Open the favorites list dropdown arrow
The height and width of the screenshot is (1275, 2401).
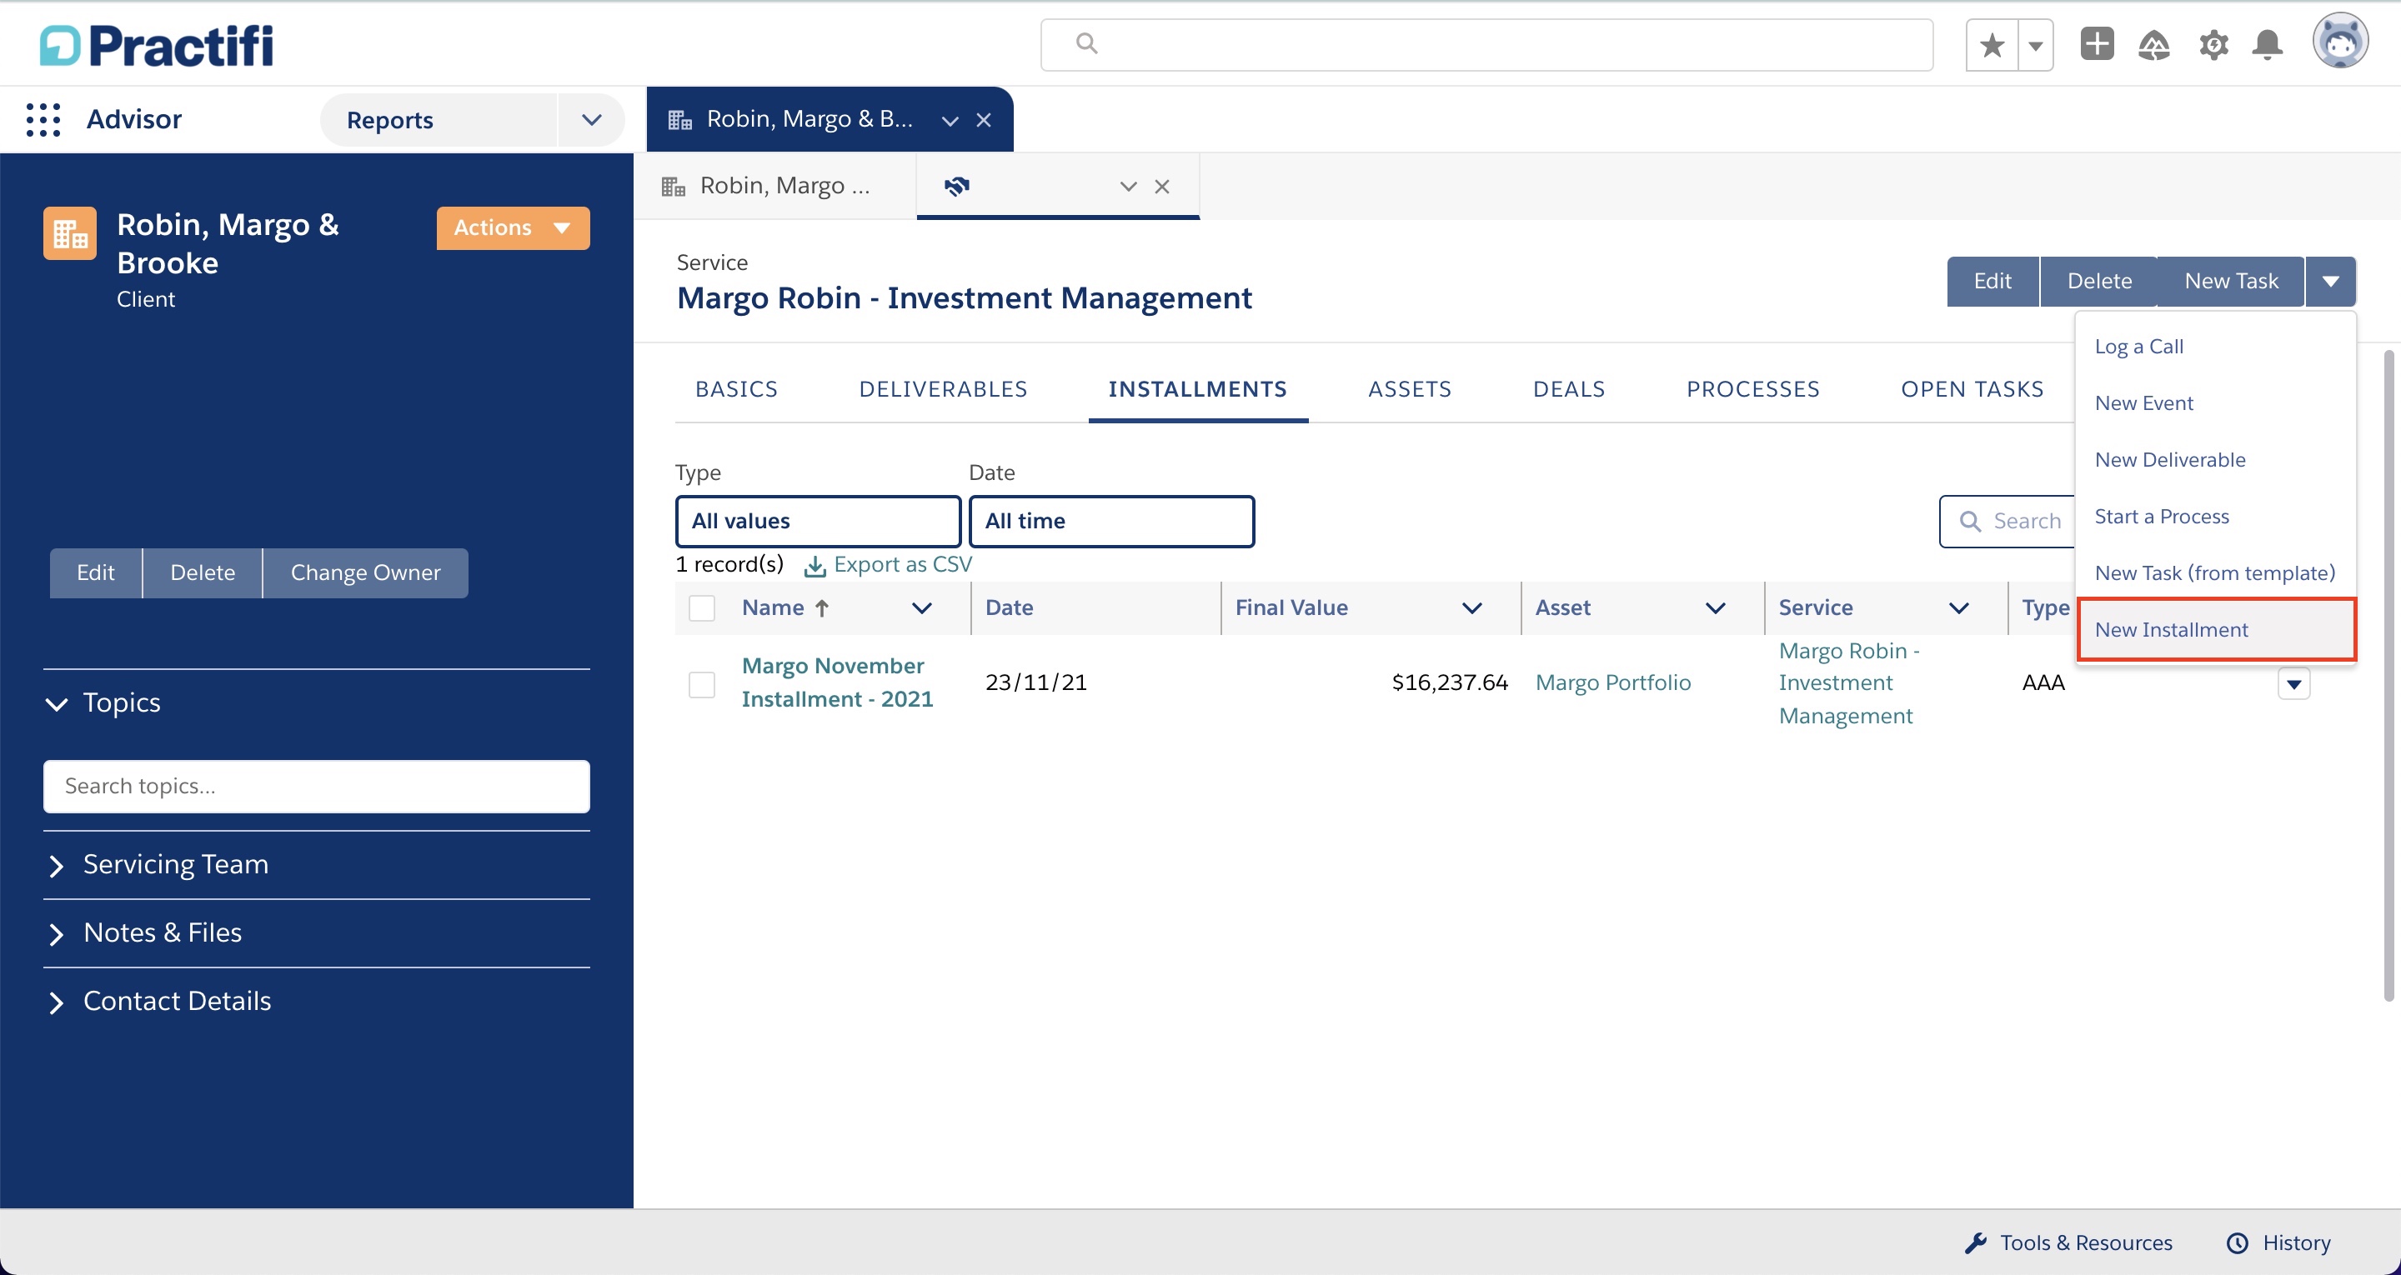[2036, 45]
